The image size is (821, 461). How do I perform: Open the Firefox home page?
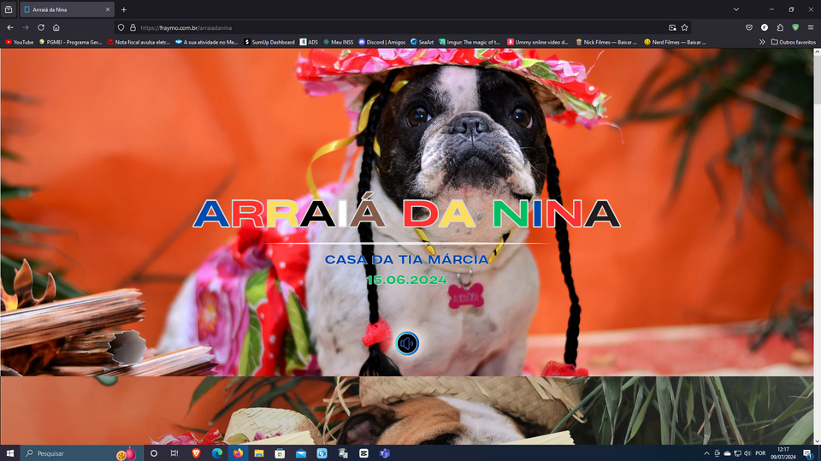point(56,27)
